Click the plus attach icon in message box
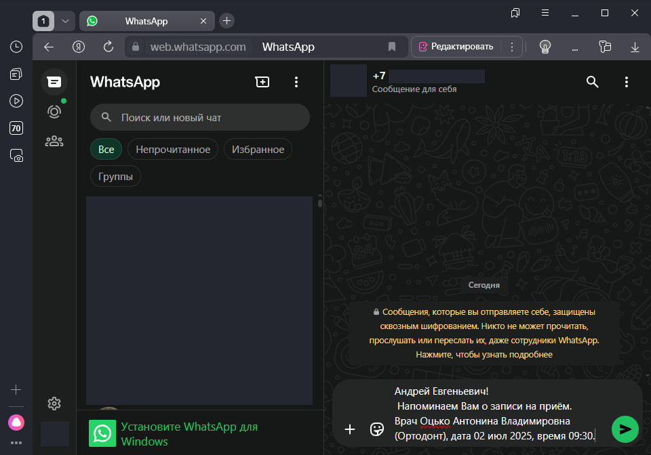 tap(350, 429)
